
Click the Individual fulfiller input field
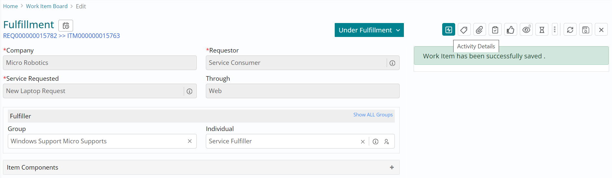pos(281,141)
